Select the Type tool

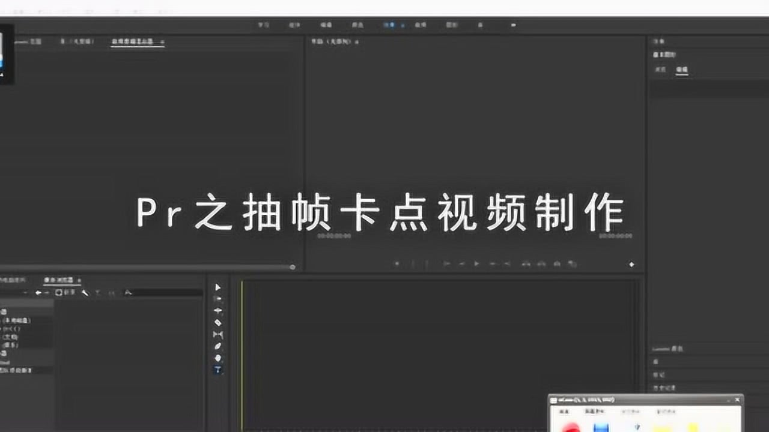(x=217, y=370)
